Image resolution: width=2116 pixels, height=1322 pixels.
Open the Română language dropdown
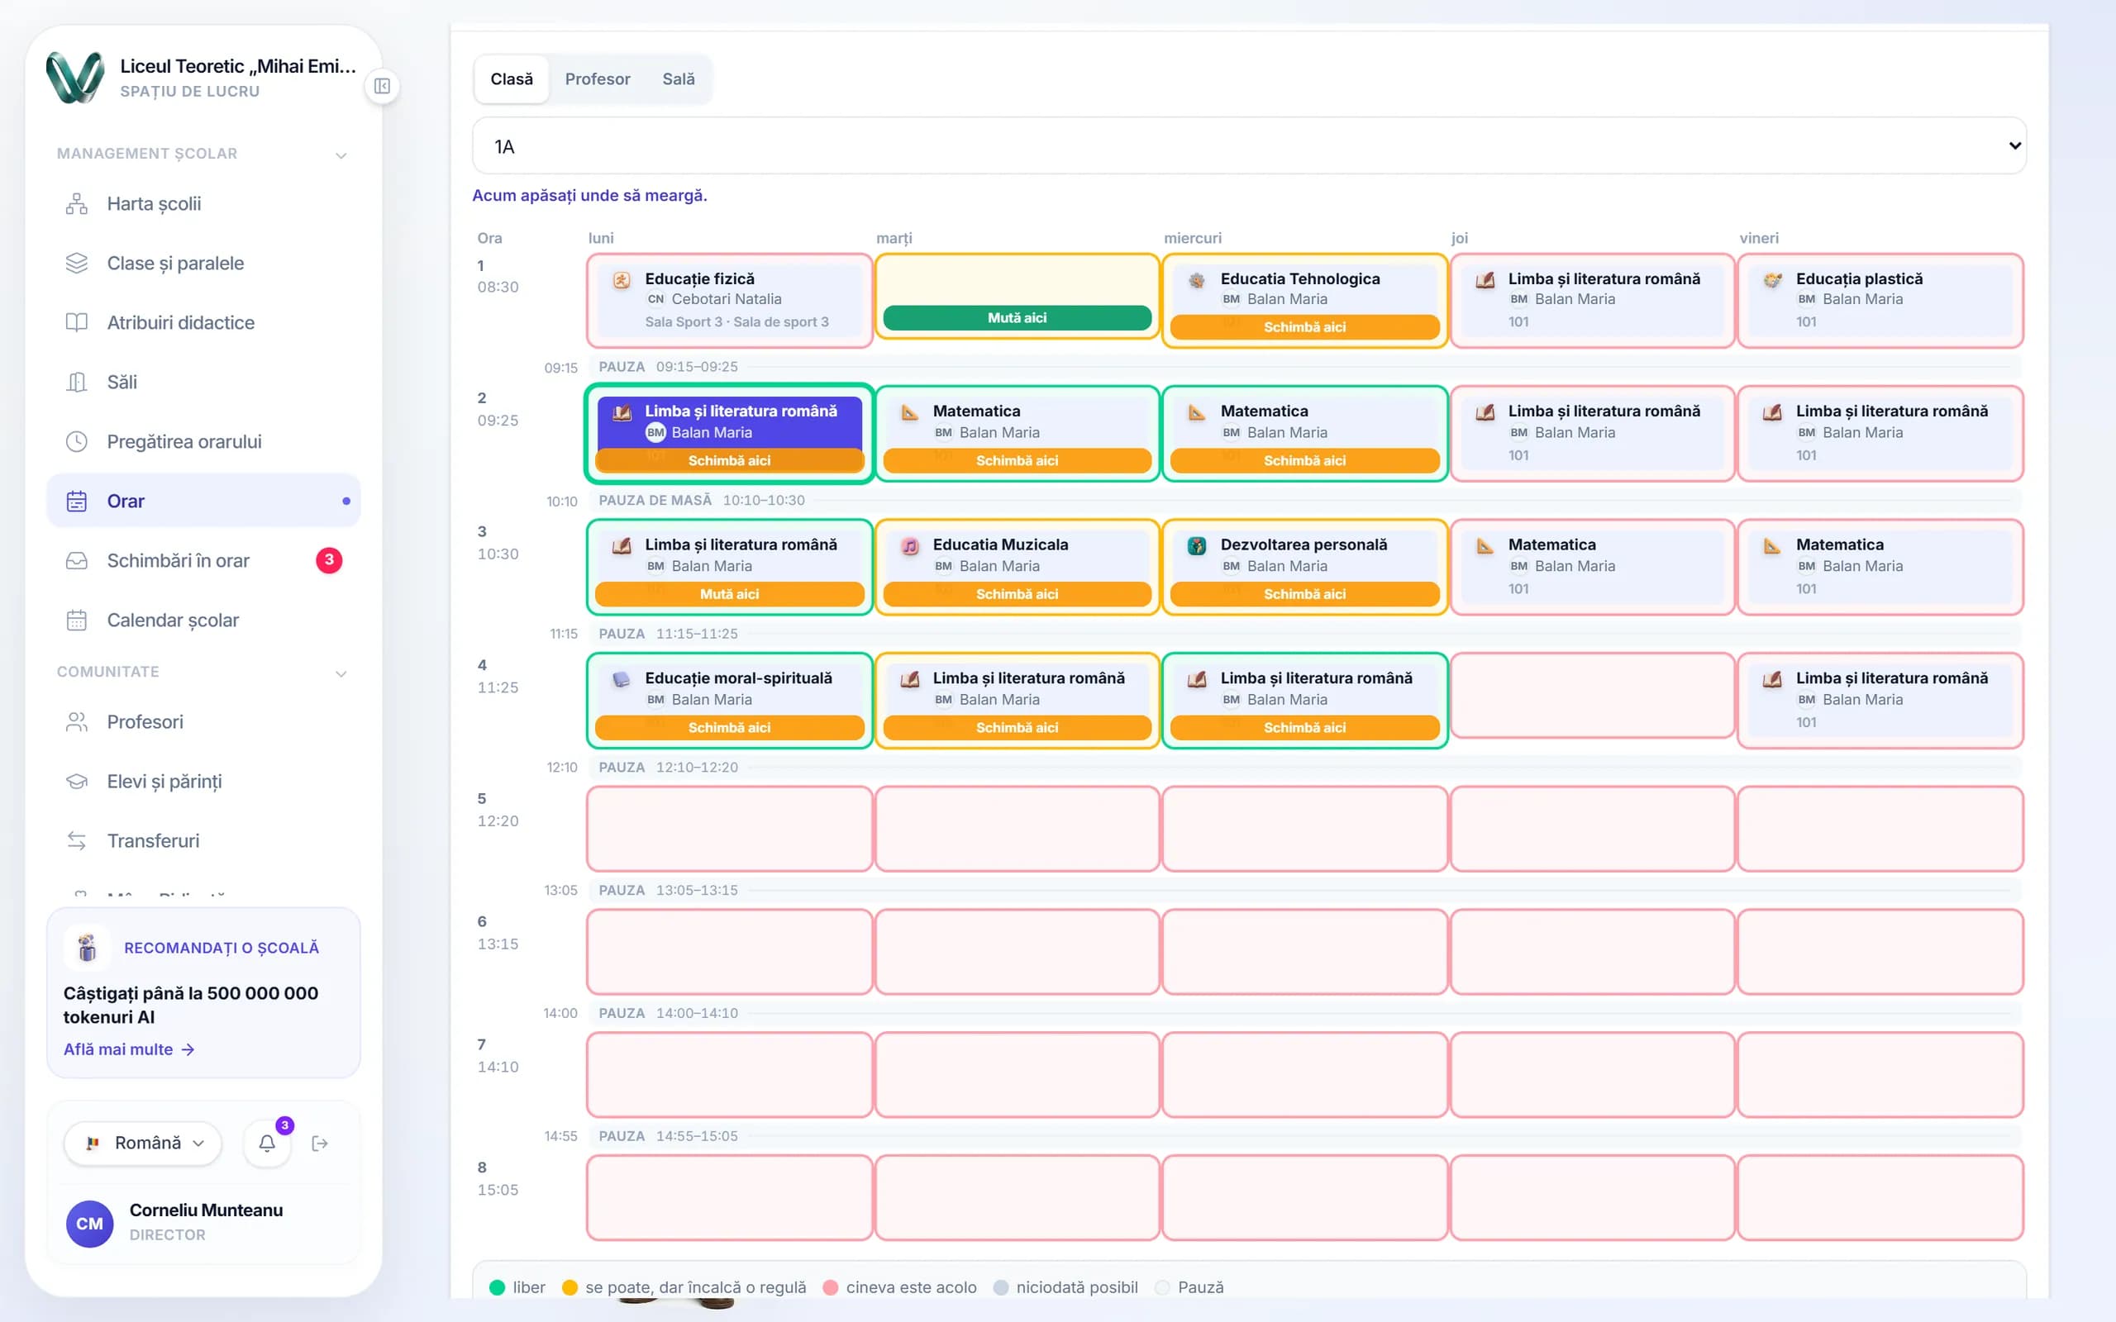coord(143,1143)
